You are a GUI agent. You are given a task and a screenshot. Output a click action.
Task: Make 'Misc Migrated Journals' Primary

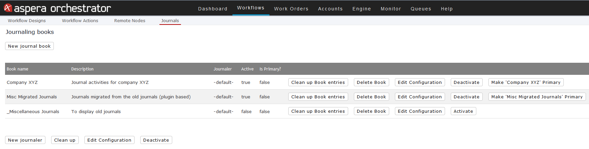pos(537,97)
